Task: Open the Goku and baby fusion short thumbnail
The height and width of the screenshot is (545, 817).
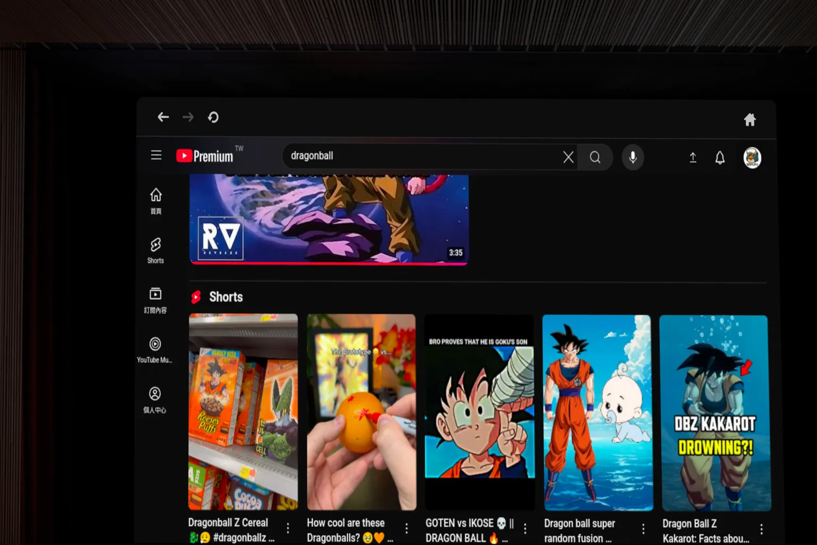Action: tap(598, 413)
